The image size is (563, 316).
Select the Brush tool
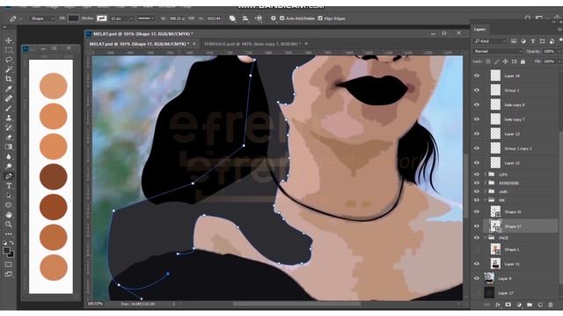9,108
